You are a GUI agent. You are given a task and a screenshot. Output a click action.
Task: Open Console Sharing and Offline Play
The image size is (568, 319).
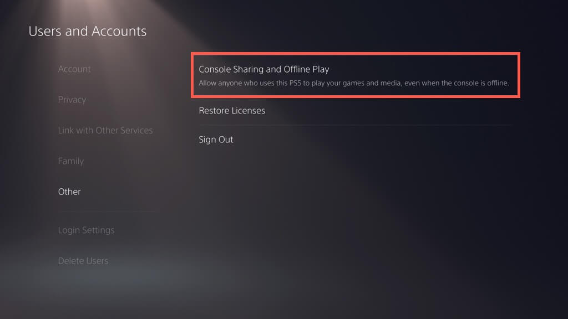(x=264, y=70)
